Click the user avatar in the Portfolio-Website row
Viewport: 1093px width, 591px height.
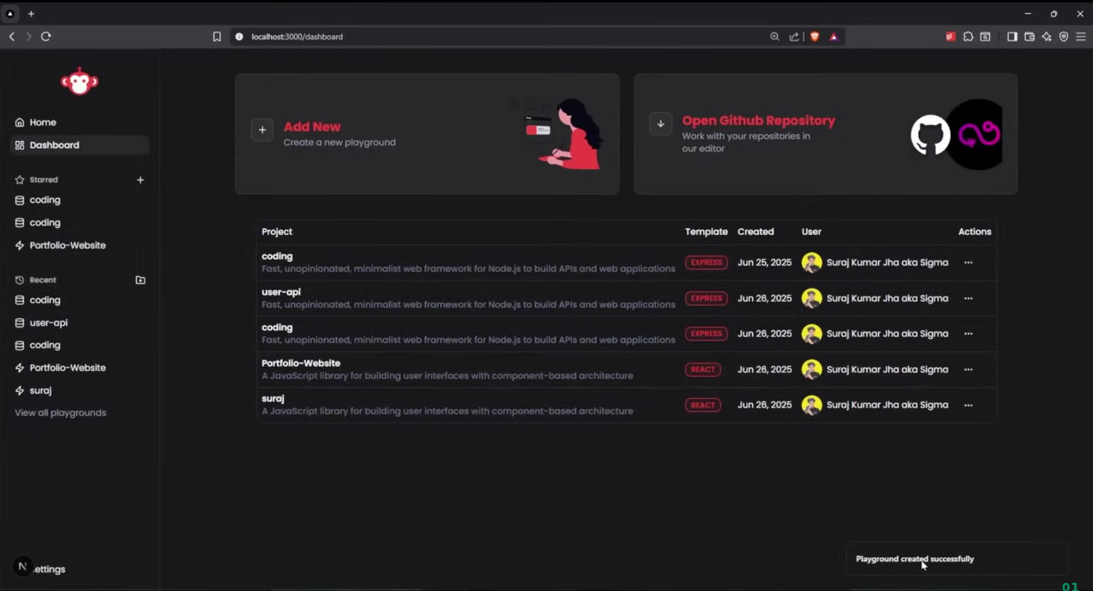pos(811,370)
